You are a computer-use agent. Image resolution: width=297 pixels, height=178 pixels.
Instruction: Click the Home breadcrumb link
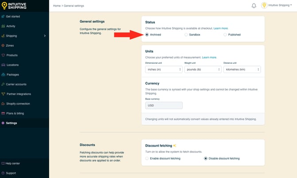(57, 6)
